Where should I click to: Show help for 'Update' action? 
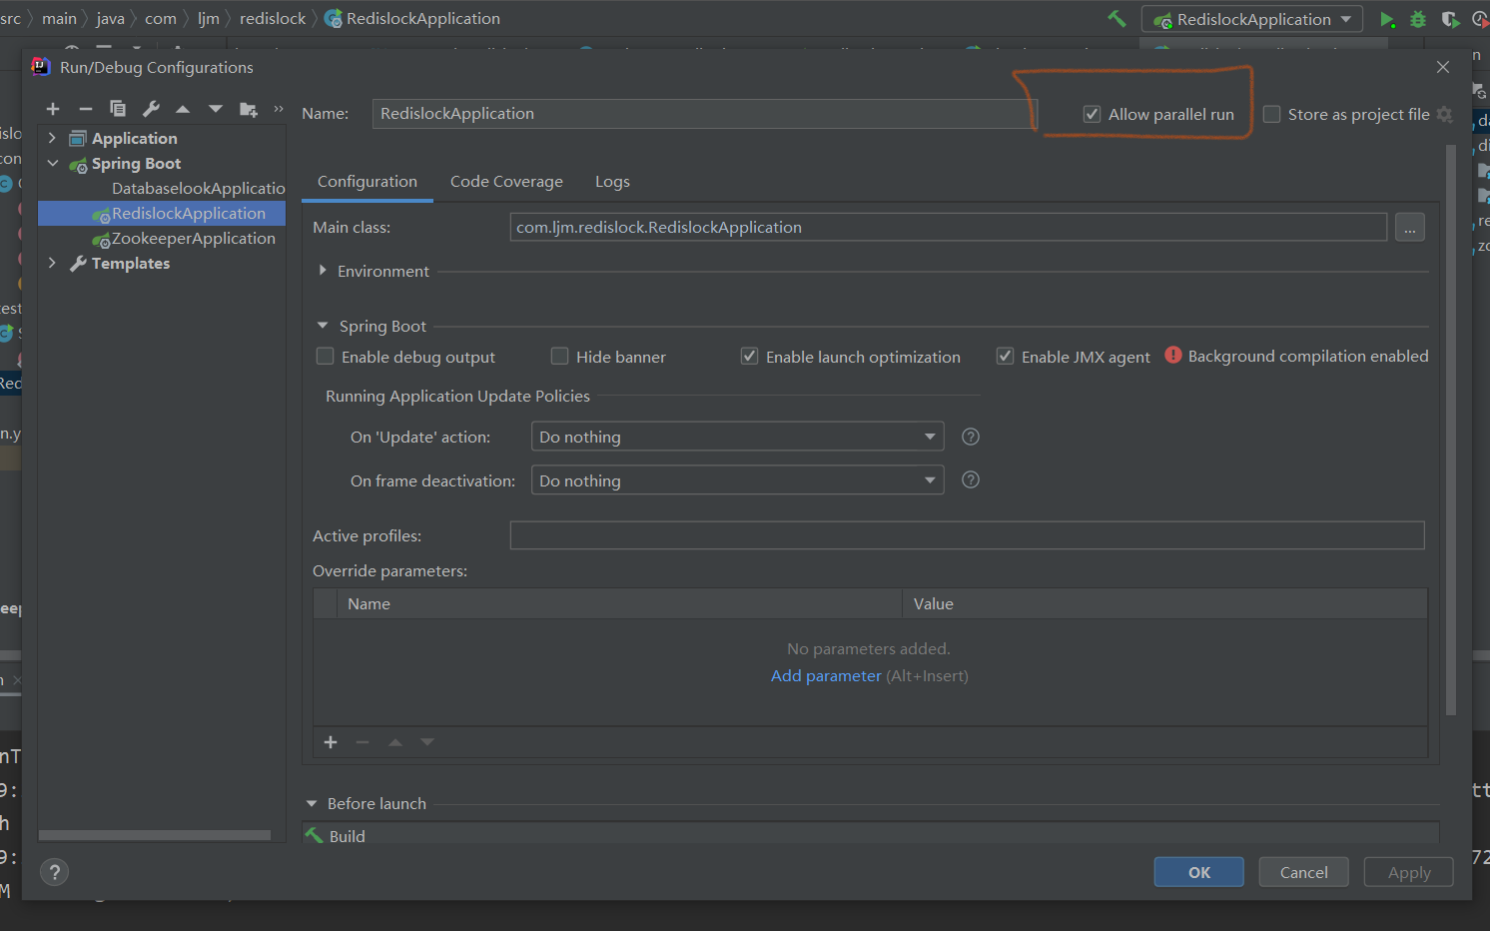pos(971,437)
